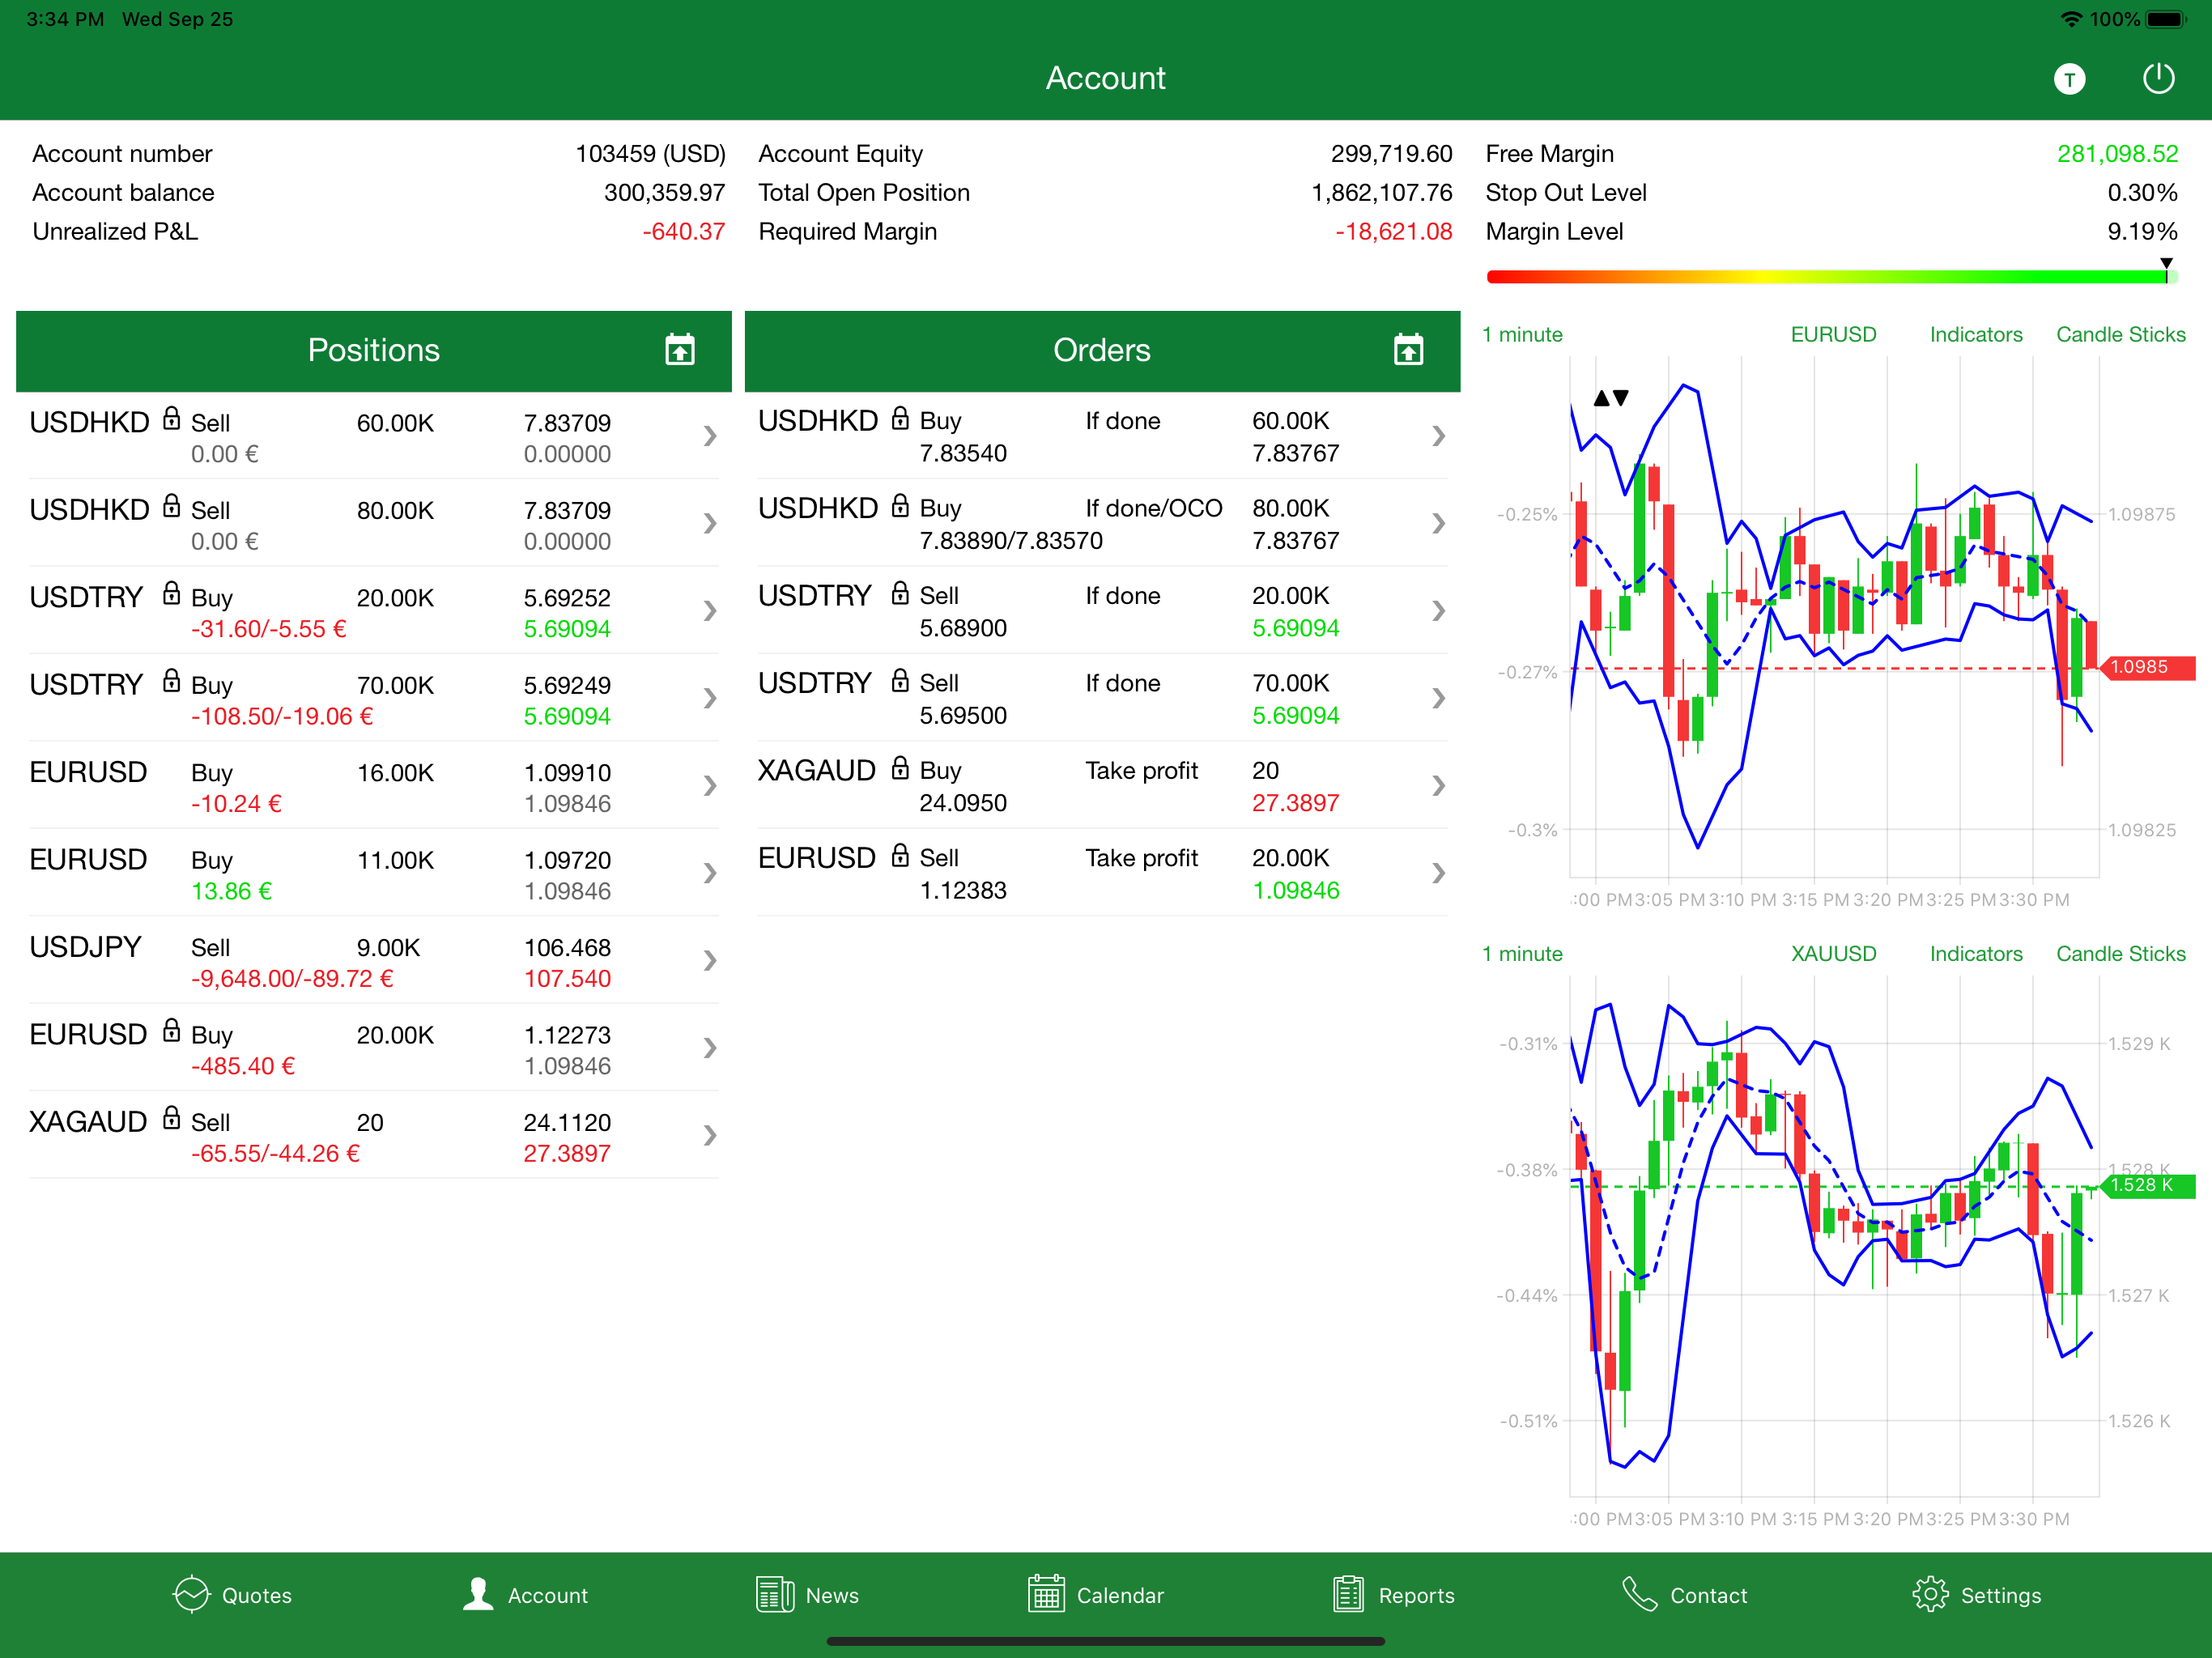Tap the News newspaper icon

775,1594
